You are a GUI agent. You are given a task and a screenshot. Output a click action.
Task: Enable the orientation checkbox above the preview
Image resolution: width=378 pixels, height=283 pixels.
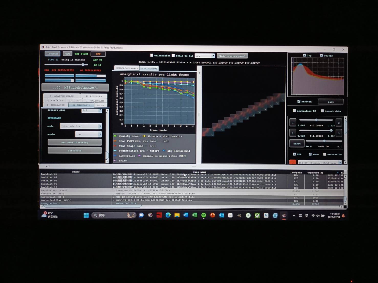coord(152,55)
